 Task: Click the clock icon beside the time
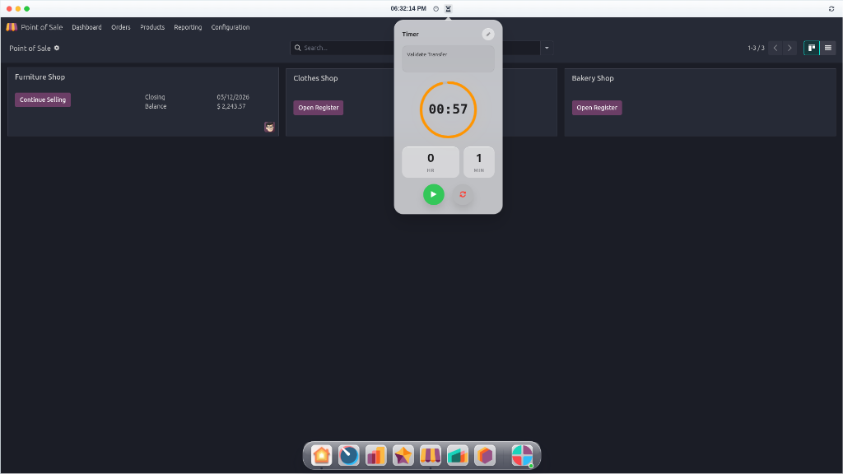click(436, 8)
